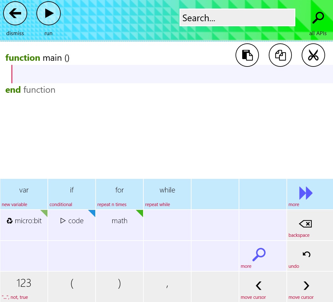This screenshot has height=302, width=333.
Task: Move cursor left with chevron key
Action: click(x=259, y=286)
